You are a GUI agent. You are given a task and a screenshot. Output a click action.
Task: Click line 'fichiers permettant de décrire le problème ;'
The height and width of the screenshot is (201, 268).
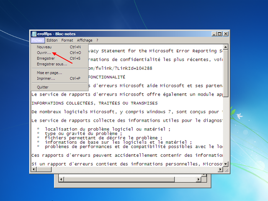coord(103,138)
